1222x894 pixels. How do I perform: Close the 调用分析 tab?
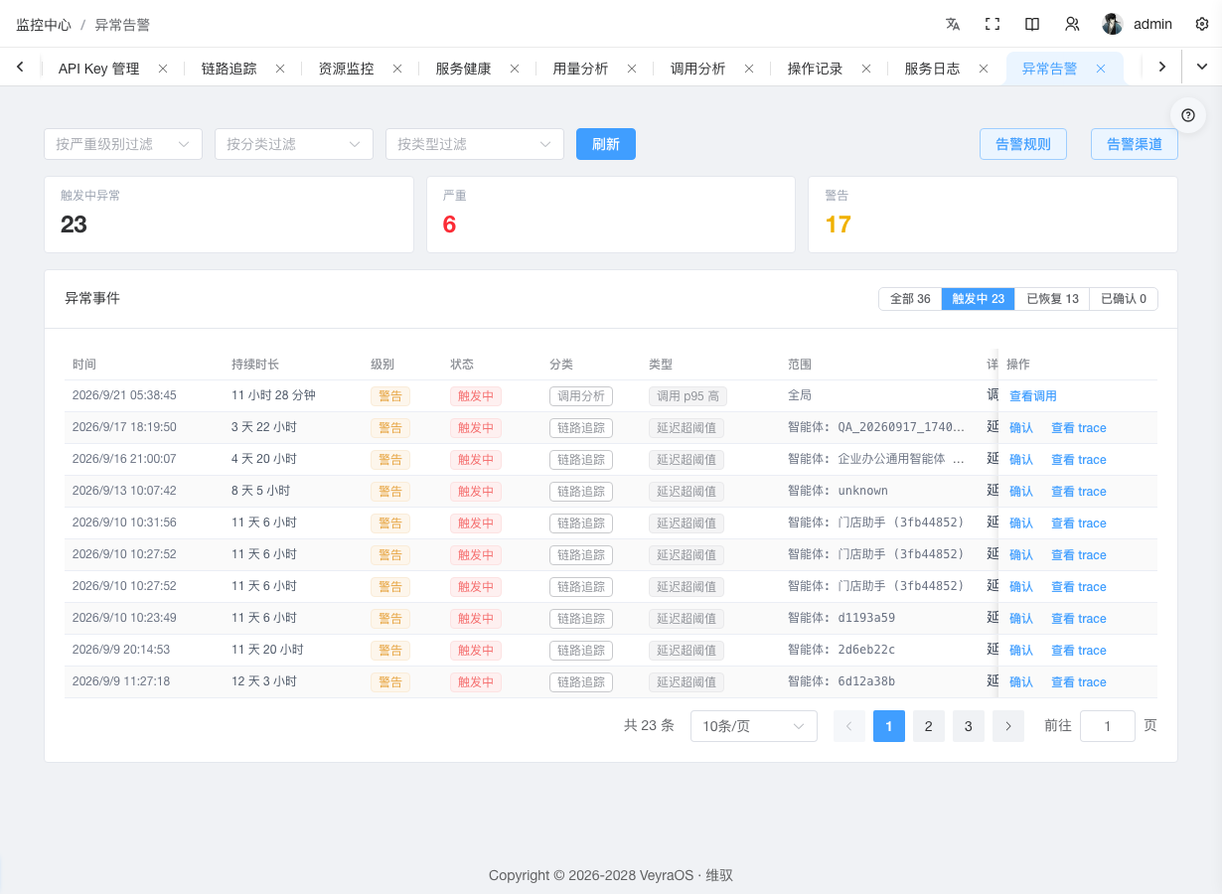(749, 69)
